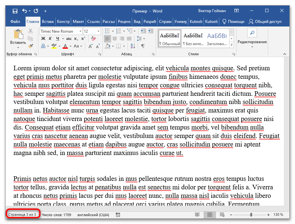Toggle italic К formatting
Screen dimensions: 295x224
(x=50, y=39)
